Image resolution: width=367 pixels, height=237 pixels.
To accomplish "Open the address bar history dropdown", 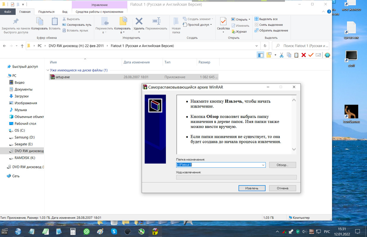I will (257, 46).
